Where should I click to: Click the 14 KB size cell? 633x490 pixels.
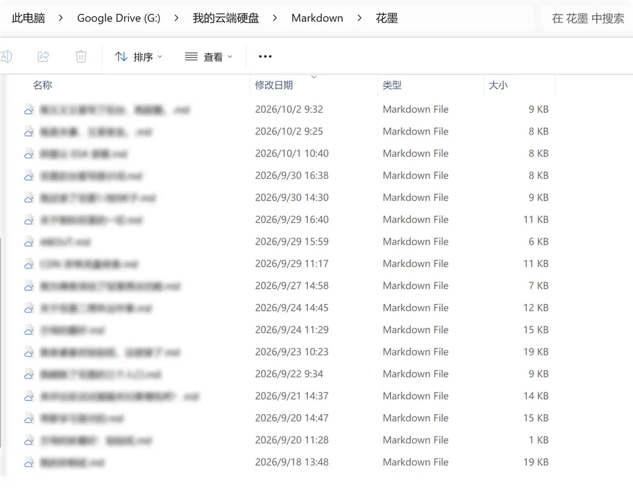[x=535, y=396]
